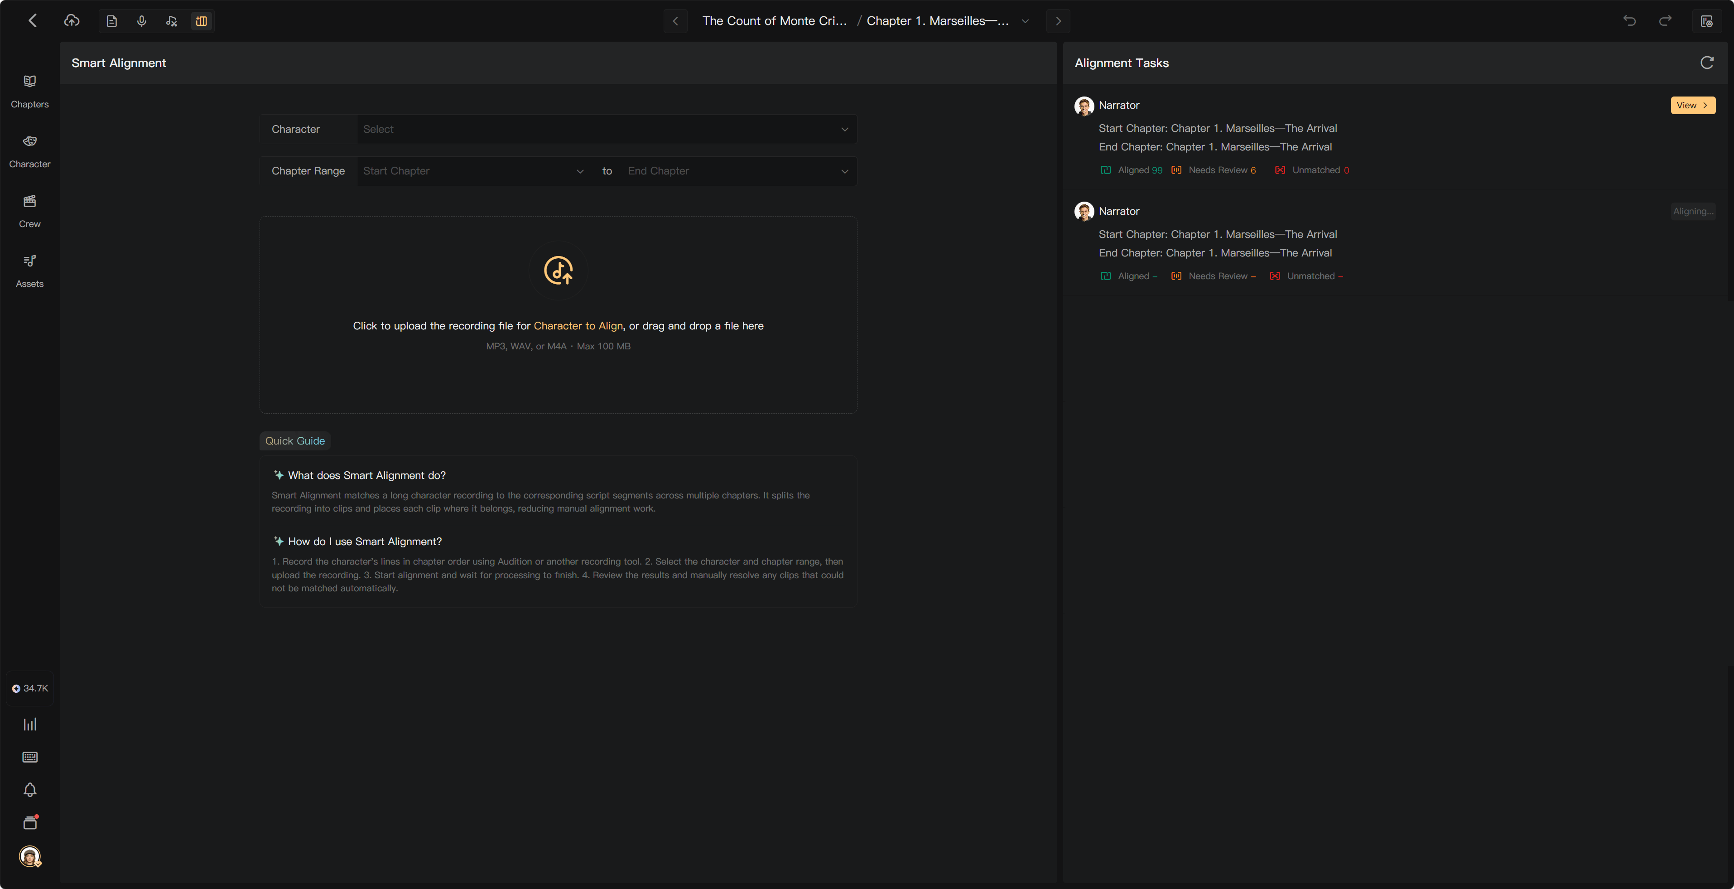
Task: Click the undo arrow icon
Action: click(1629, 21)
